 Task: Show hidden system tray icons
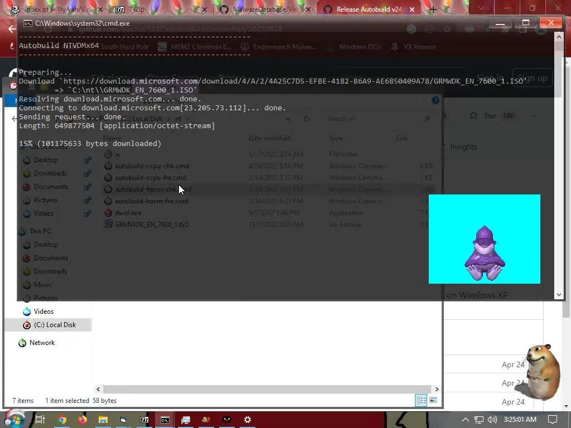pyautogui.click(x=466, y=420)
